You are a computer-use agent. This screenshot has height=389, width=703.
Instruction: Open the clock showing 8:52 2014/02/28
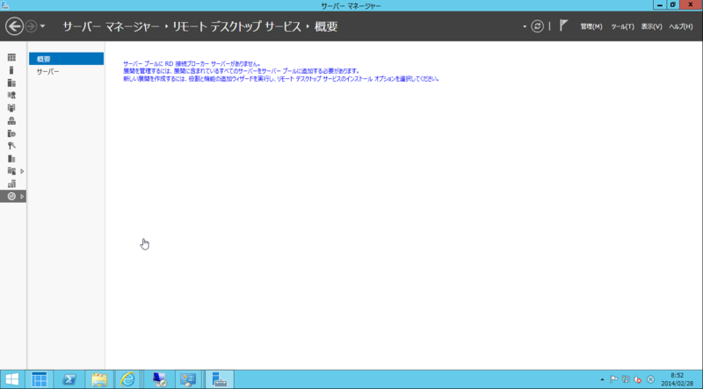tap(677, 379)
